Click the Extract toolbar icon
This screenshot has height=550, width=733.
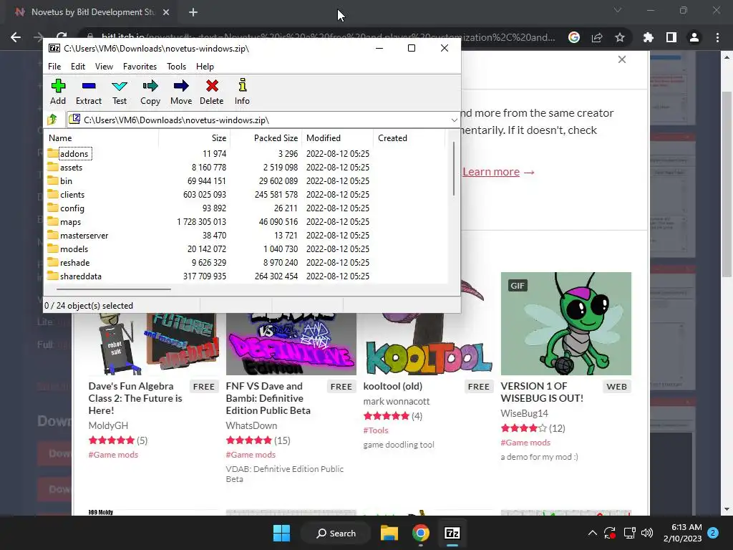(x=88, y=92)
